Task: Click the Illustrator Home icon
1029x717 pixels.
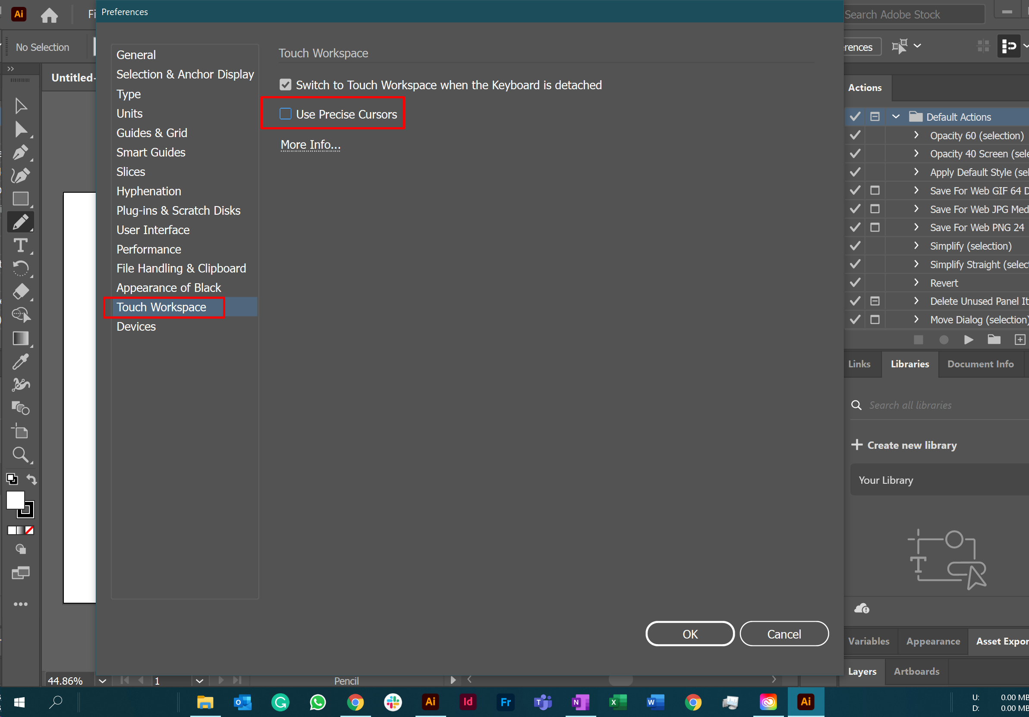Action: (49, 15)
